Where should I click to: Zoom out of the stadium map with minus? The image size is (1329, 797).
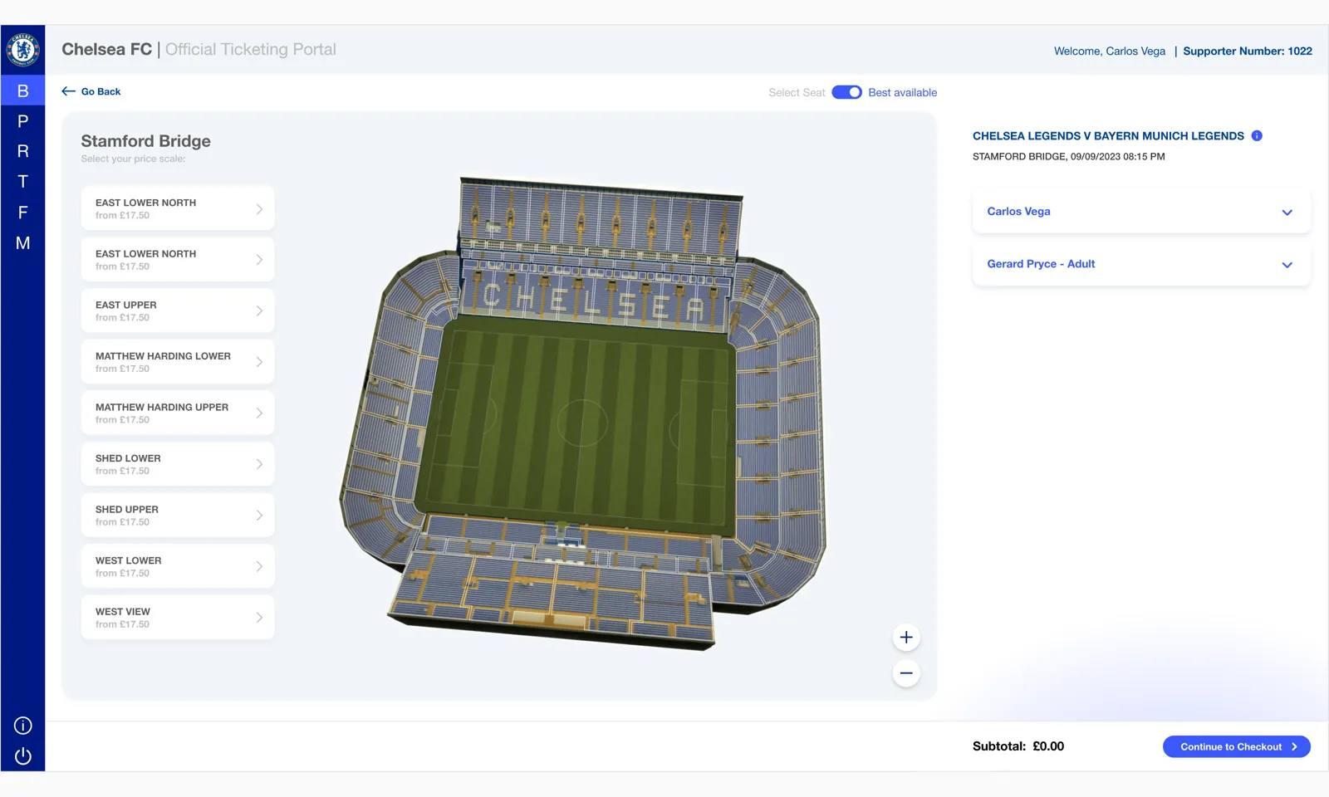pyautogui.click(x=906, y=673)
